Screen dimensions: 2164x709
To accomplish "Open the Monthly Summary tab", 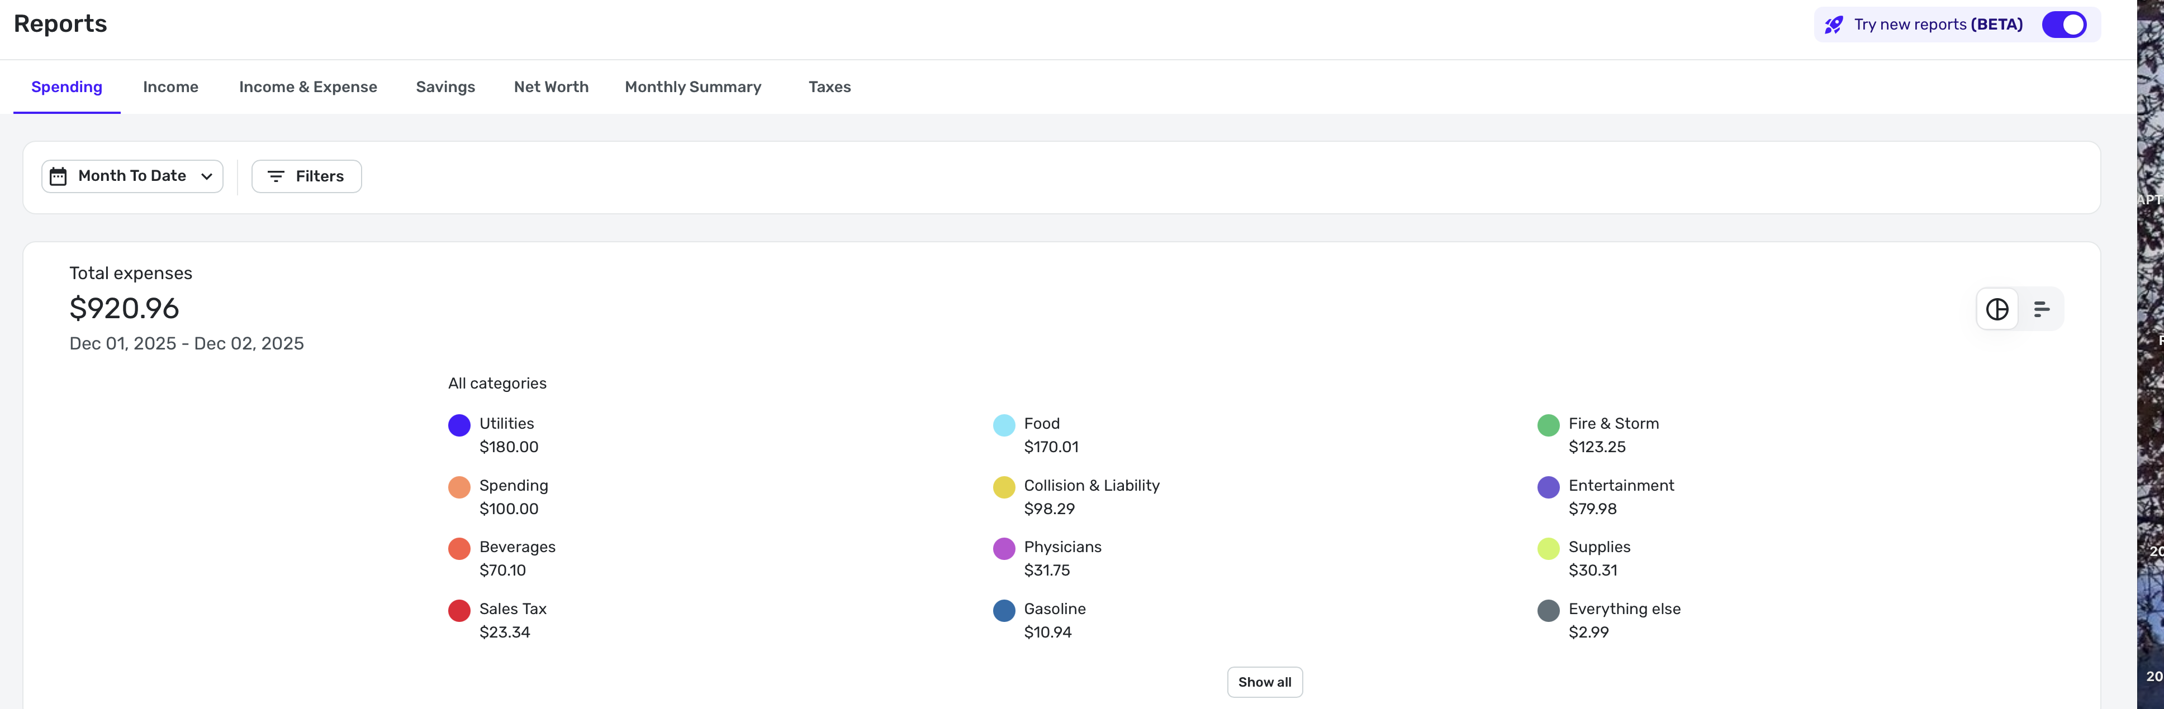I will 692,87.
